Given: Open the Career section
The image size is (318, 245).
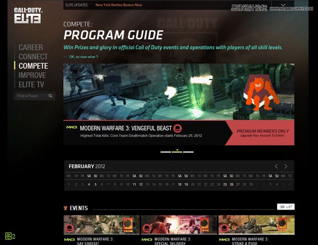Looking at the screenshot, I should coord(31,47).
